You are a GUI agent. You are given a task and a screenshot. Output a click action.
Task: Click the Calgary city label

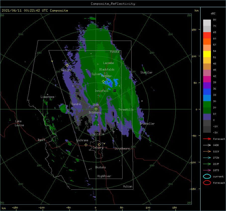98,148
